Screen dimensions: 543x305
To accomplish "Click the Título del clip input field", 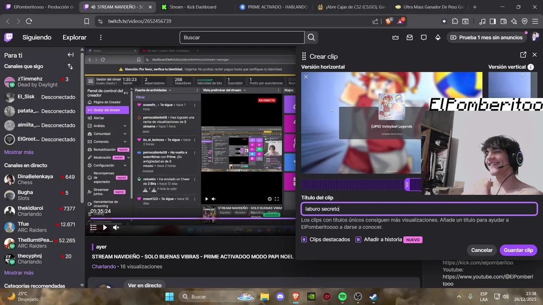I will 419,209.
